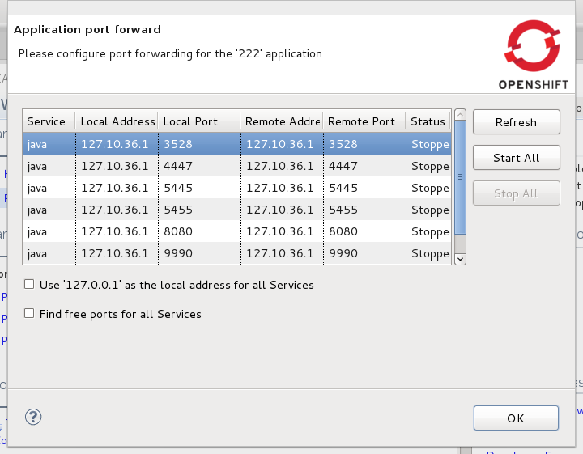Confirm the dialog with OK
Image resolution: width=583 pixels, height=454 pixels.
[x=516, y=418]
